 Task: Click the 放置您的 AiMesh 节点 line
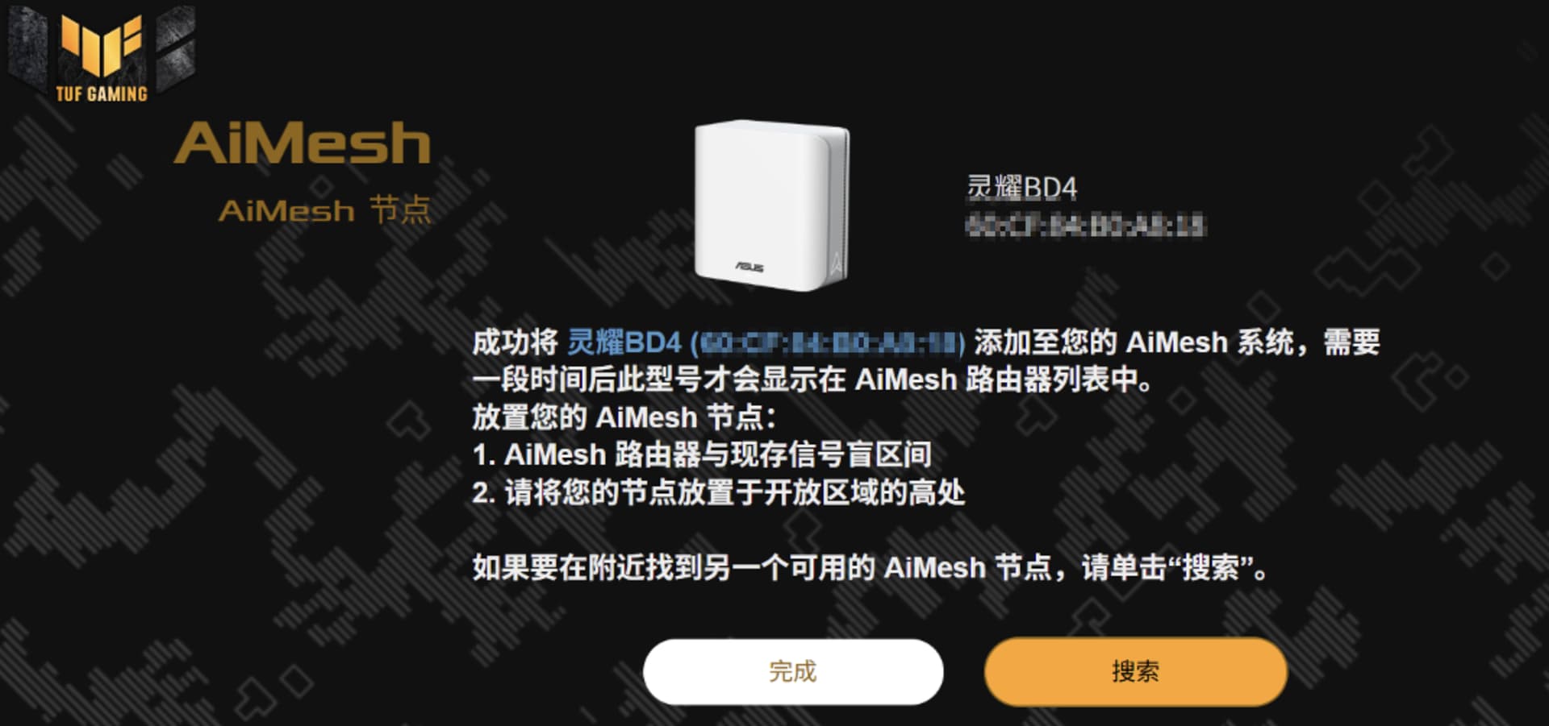624,417
